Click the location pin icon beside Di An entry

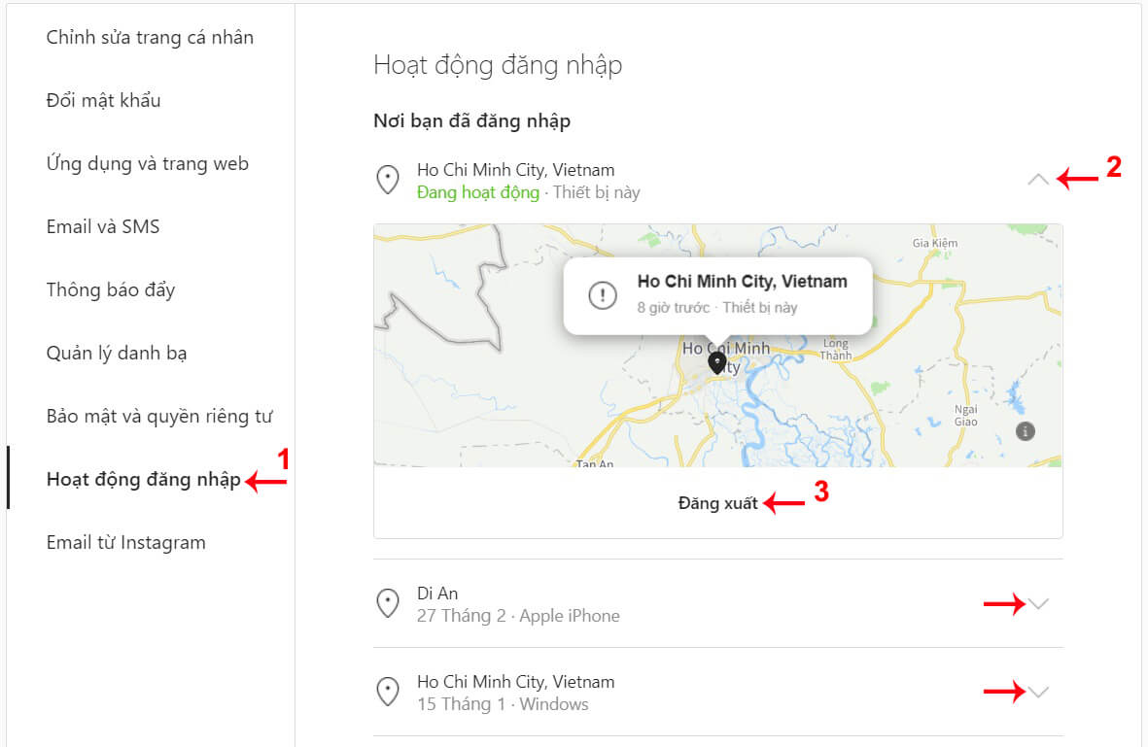(x=388, y=602)
